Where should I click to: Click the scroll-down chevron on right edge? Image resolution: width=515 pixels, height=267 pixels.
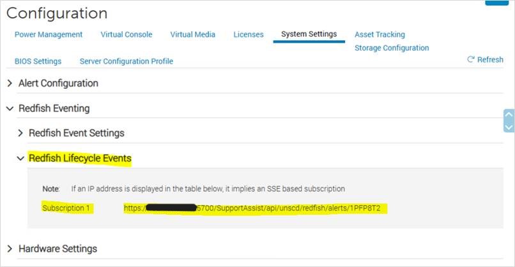509,127
